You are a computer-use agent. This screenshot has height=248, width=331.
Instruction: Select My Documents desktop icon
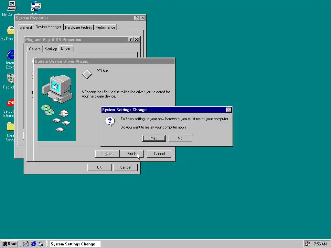(9, 33)
